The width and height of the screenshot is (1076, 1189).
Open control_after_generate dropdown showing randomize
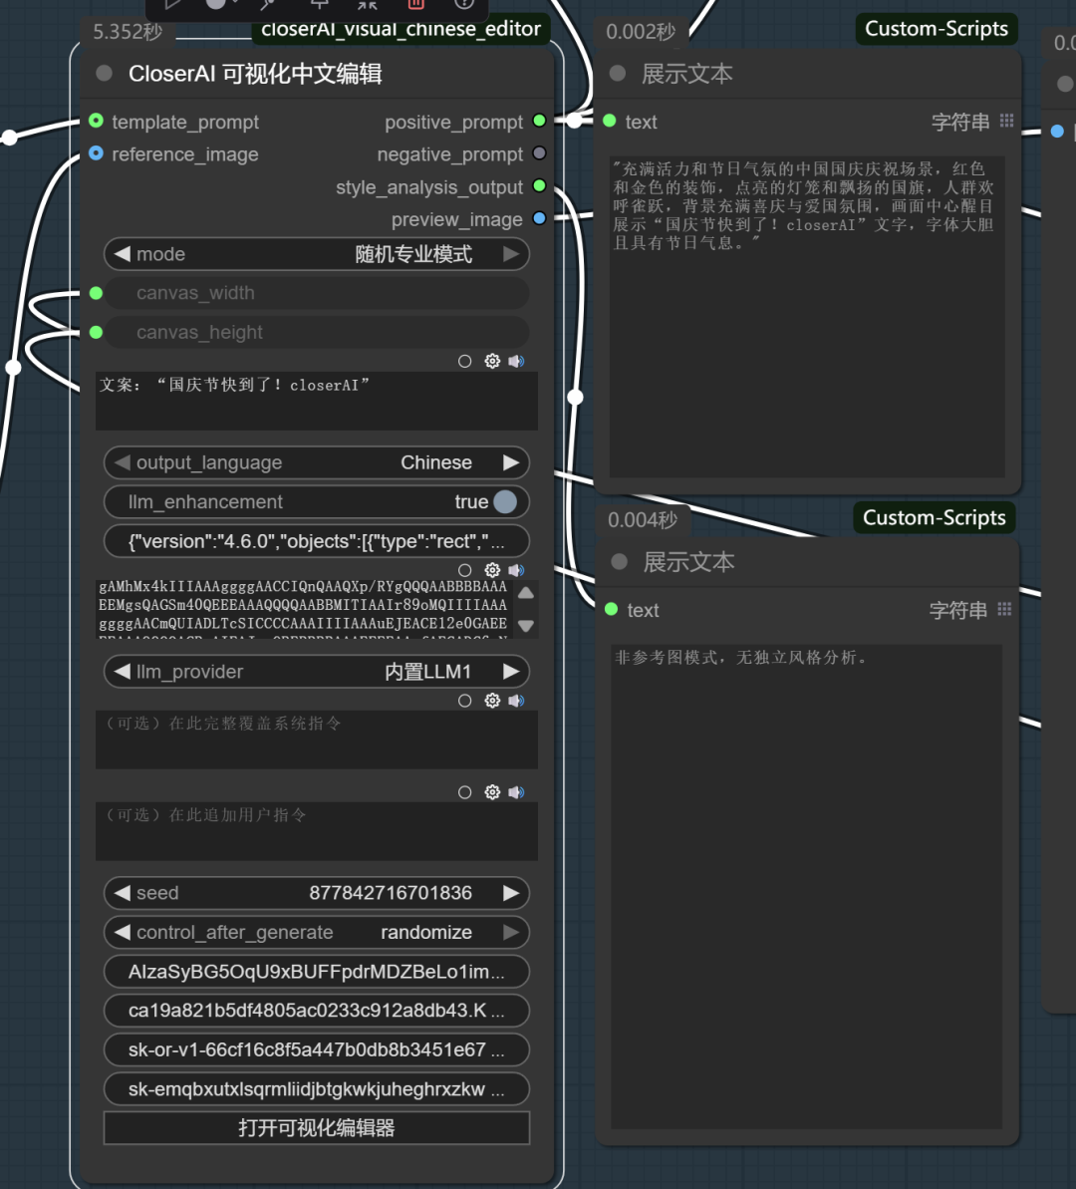click(x=316, y=933)
